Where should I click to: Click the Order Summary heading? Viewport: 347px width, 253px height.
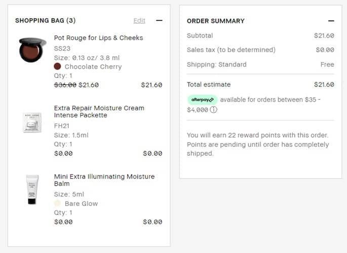[215, 21]
